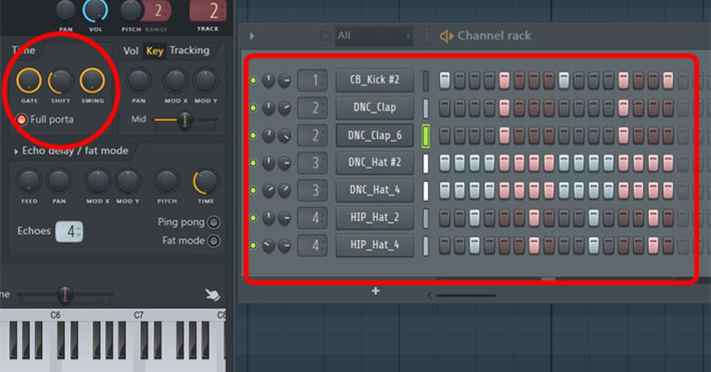The height and width of the screenshot is (372, 711).
Task: Mute the HIP_Hat_2 channel
Action: 254,218
